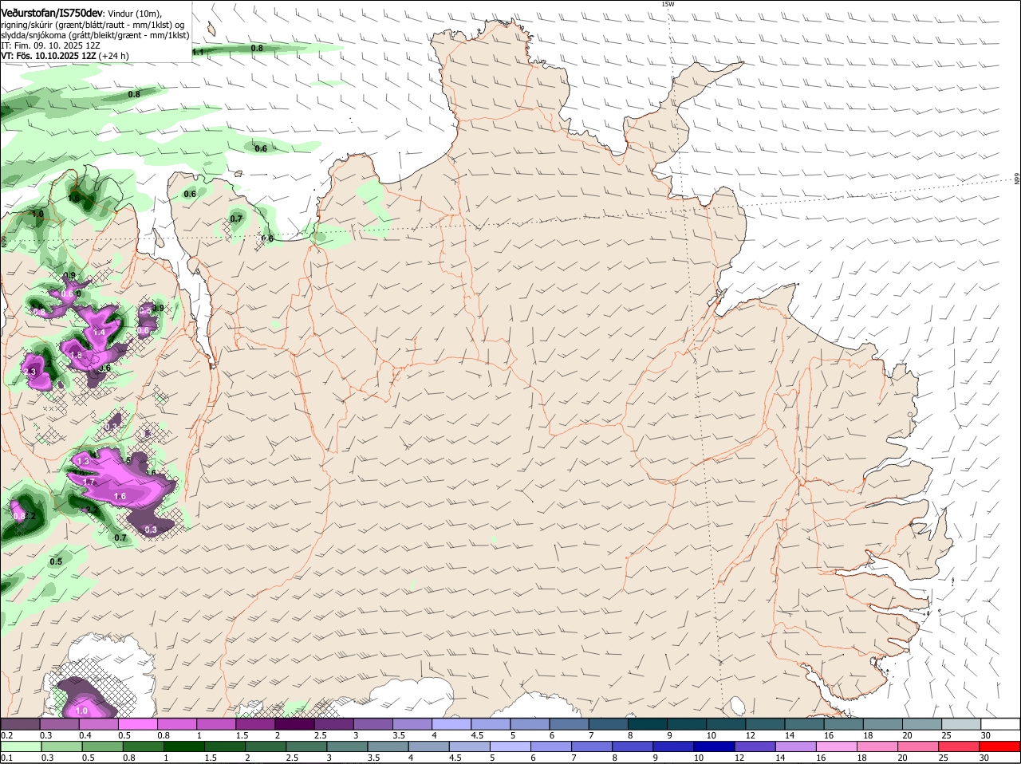The width and height of the screenshot is (1021, 764).
Task: Select the 1–1.5 magenta snow legend swatch
Action: pos(216,723)
